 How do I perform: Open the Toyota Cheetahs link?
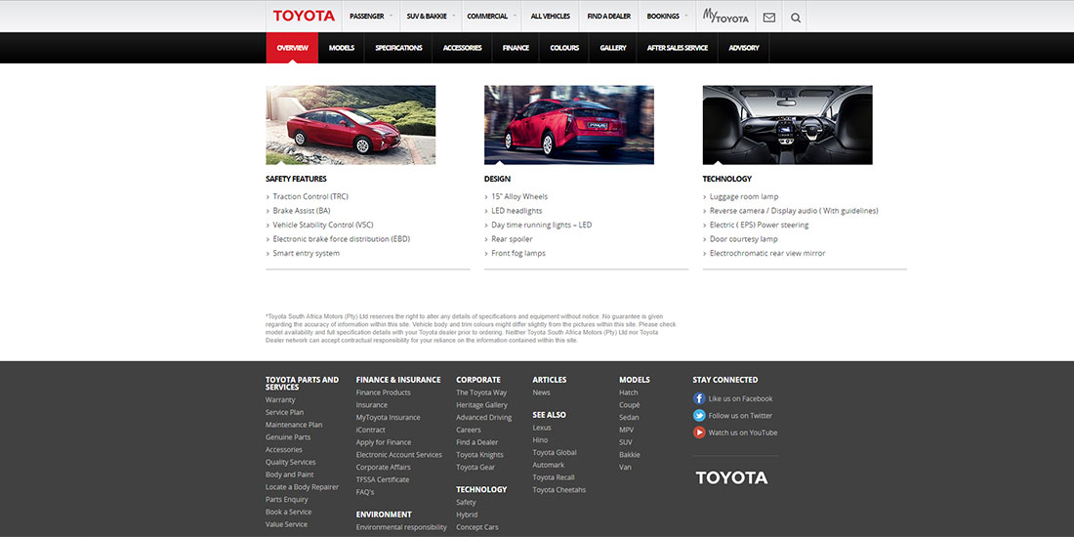(558, 490)
